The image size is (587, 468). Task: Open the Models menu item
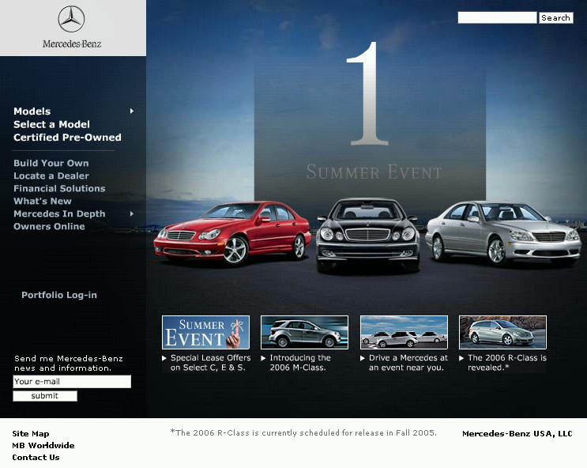(x=32, y=111)
